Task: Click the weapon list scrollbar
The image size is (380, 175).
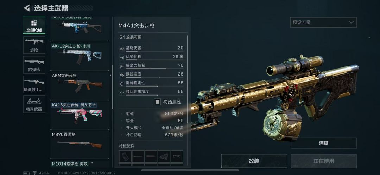Action: click(x=112, y=87)
